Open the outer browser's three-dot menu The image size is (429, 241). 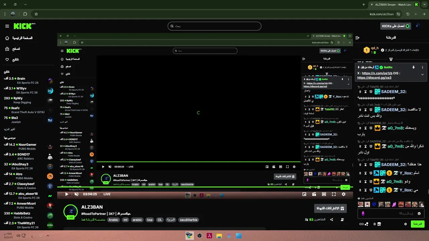tap(5, 14)
